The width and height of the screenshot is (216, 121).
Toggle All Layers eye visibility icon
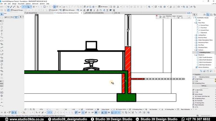179,18
